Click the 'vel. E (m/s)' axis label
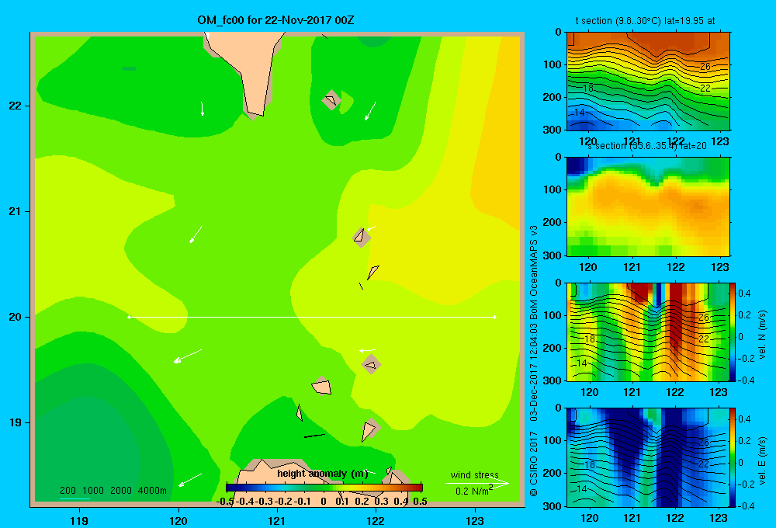 point(762,460)
